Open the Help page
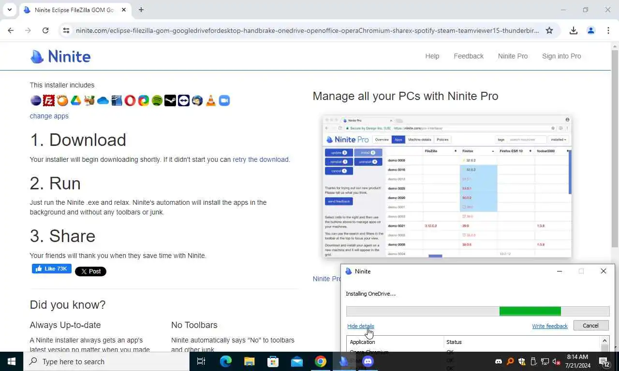The width and height of the screenshot is (619, 371). (432, 56)
